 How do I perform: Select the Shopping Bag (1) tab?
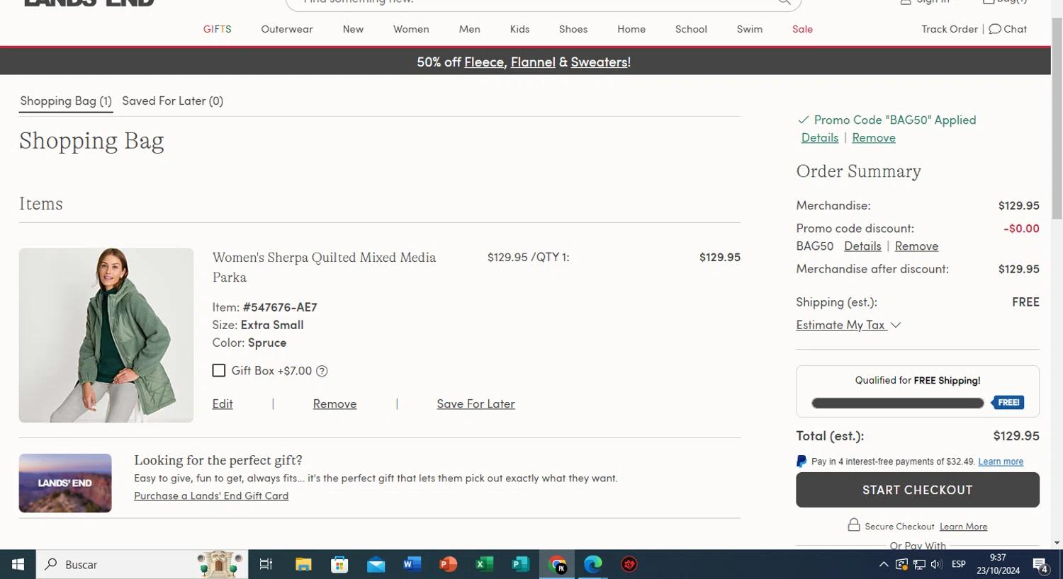click(66, 101)
